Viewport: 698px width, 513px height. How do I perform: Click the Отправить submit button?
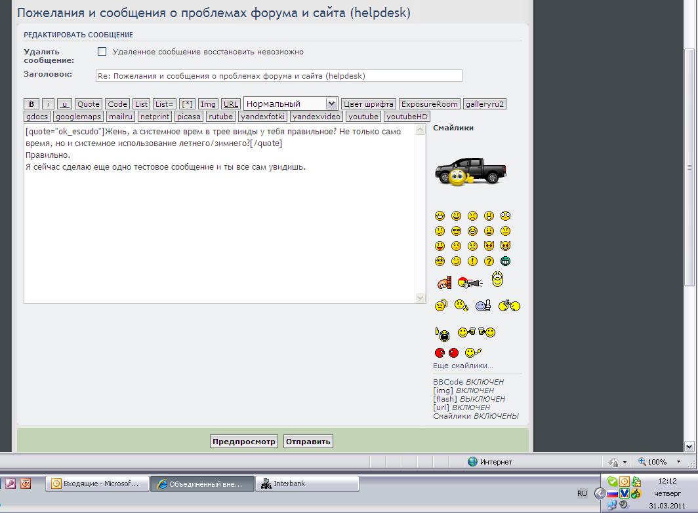308,442
